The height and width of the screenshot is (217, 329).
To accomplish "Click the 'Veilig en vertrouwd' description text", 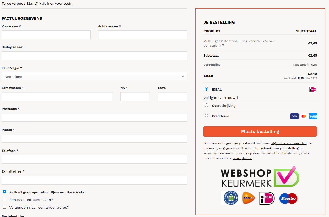I will [x=220, y=98].
